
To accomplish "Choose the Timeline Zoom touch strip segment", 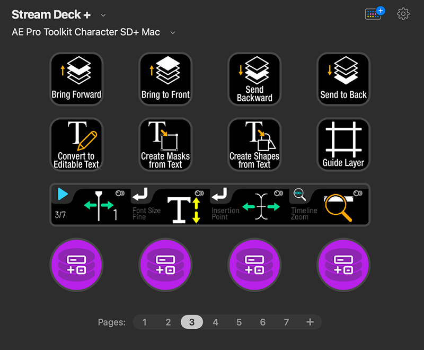I will [x=329, y=205].
